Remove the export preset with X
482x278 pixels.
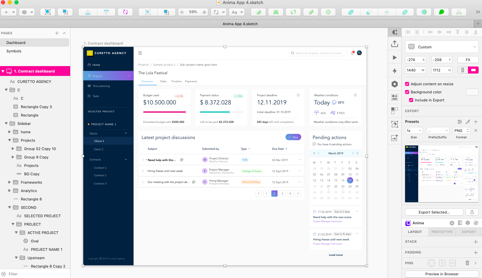[x=476, y=131]
